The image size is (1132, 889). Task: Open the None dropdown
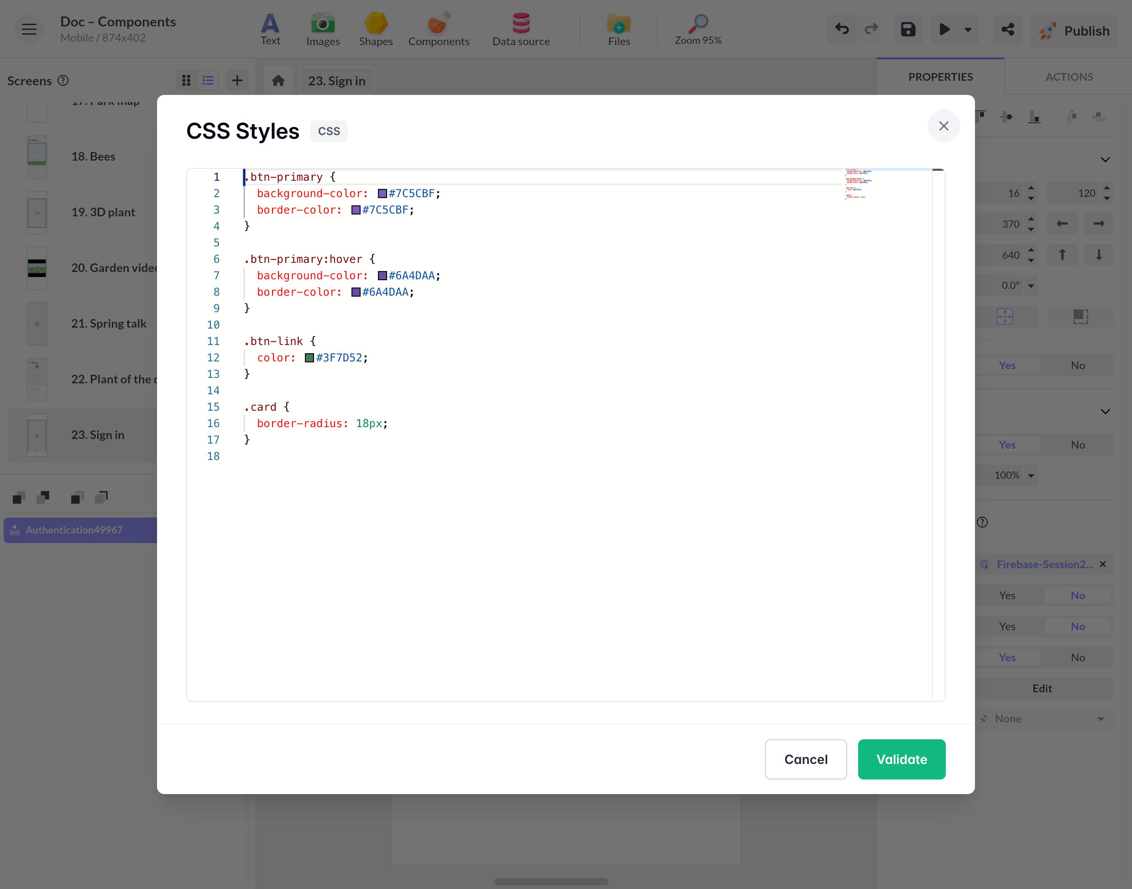pos(1043,719)
